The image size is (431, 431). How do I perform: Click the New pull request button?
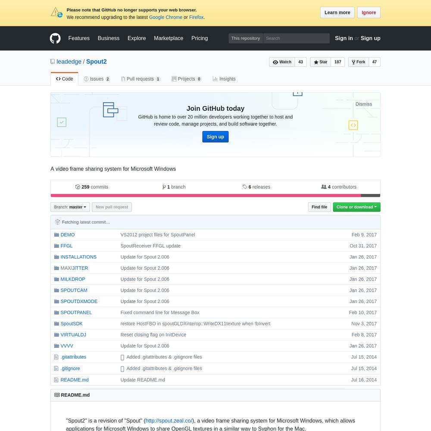[x=112, y=207]
